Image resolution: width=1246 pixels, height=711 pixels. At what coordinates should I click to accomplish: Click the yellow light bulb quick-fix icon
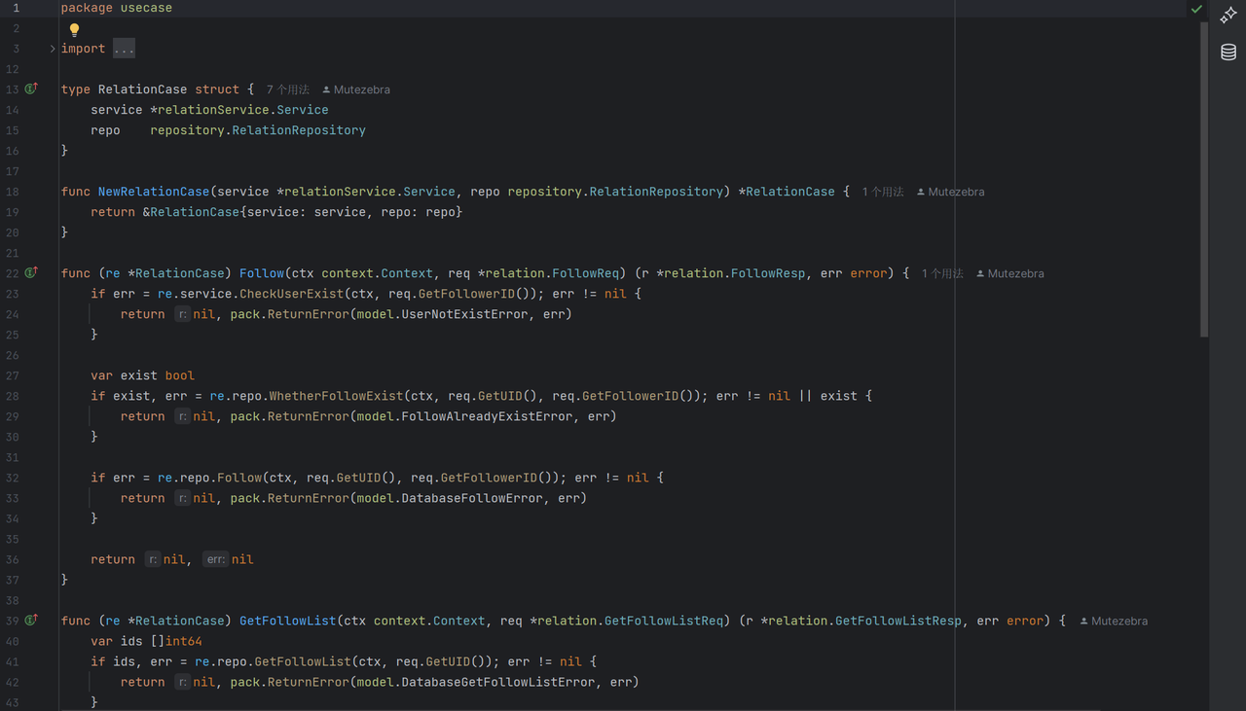(x=75, y=29)
